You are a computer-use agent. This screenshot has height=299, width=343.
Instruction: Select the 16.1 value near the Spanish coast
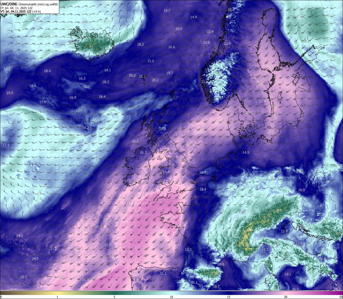(x=194, y=283)
